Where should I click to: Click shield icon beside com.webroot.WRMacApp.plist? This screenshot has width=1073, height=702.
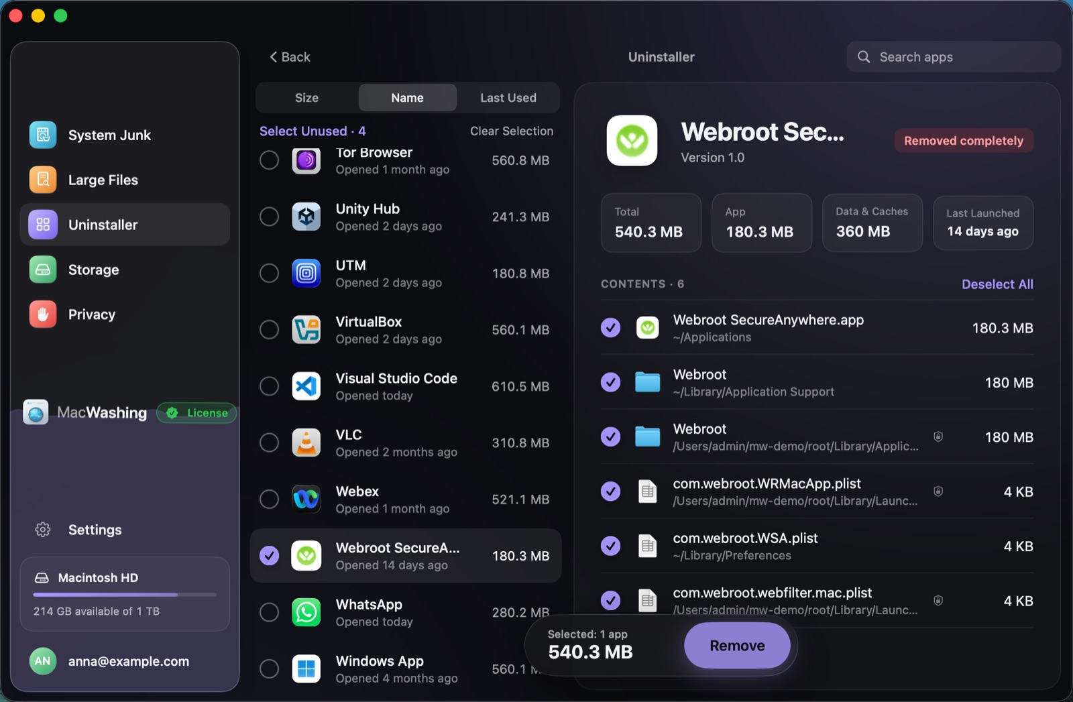(938, 491)
